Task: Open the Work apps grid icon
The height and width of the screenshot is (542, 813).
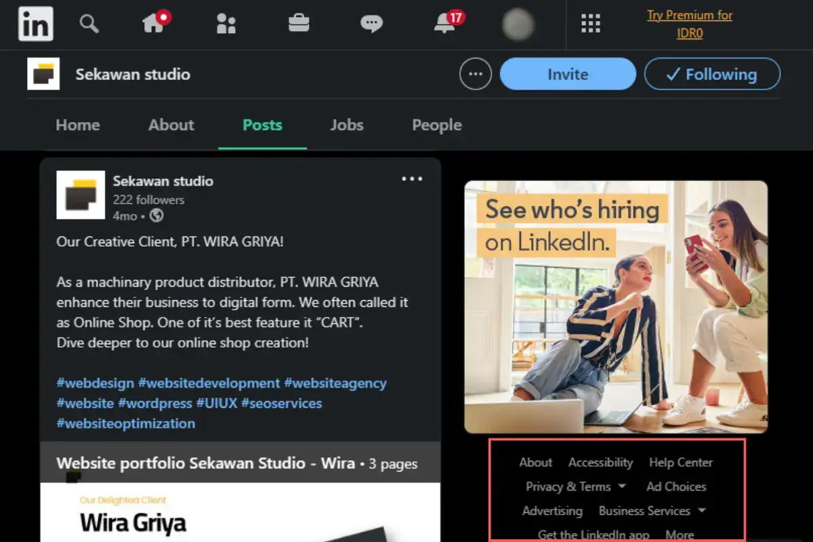Action: [591, 24]
